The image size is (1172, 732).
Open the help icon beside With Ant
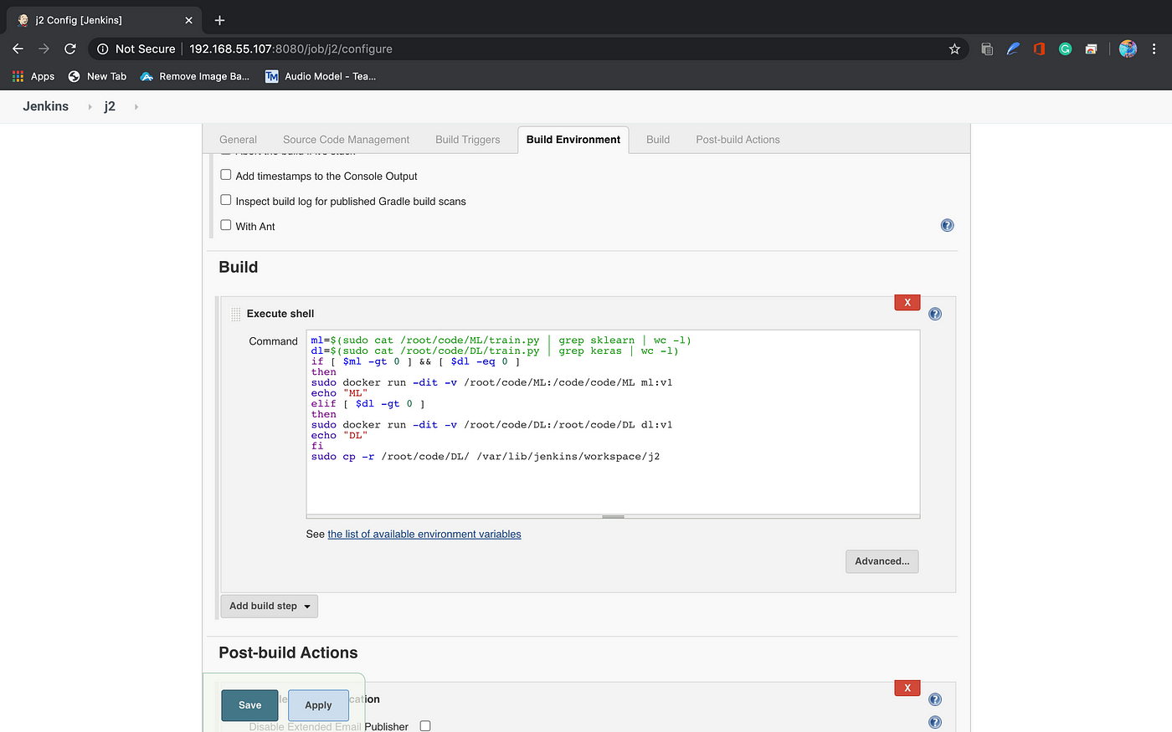pos(947,225)
